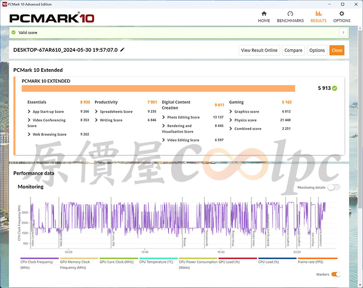
Task: Select the Results bar chart icon
Action: (318, 14)
